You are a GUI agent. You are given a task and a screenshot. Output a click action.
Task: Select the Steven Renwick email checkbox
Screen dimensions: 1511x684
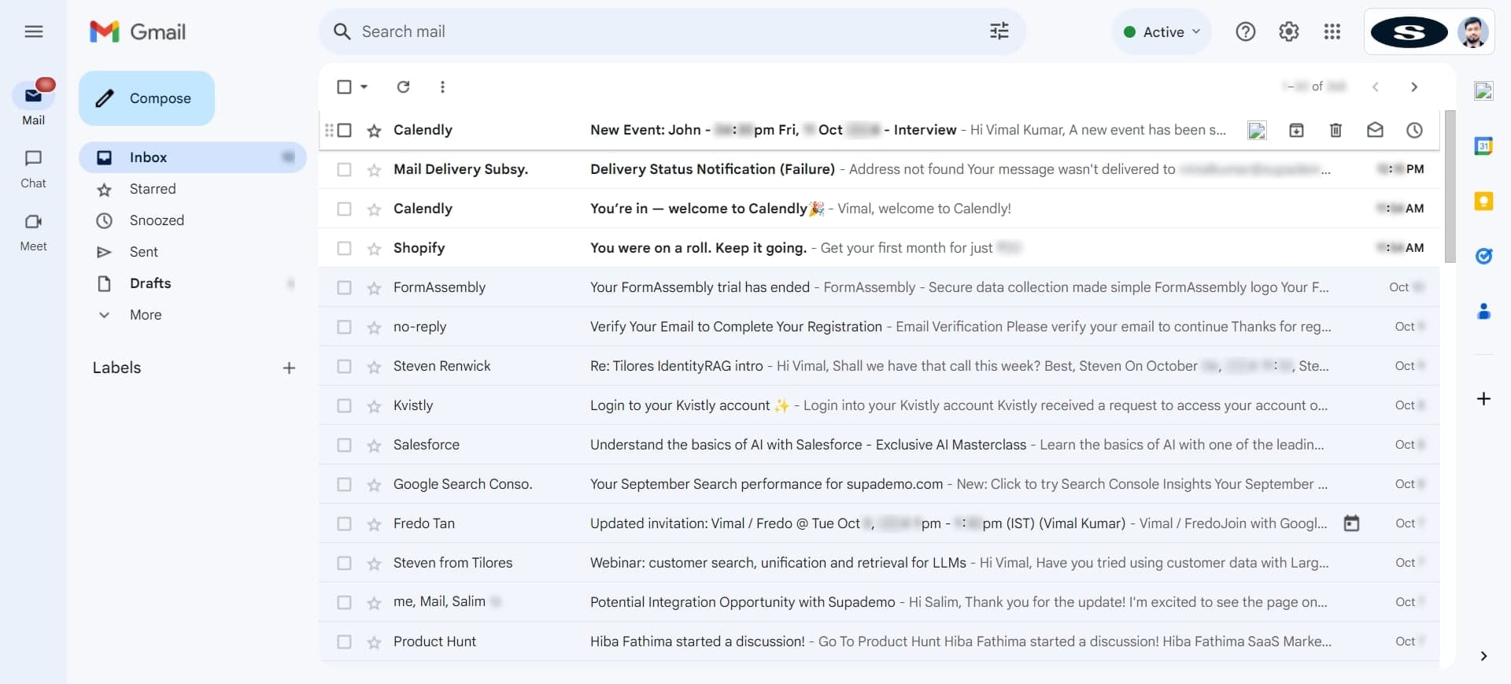pos(344,366)
